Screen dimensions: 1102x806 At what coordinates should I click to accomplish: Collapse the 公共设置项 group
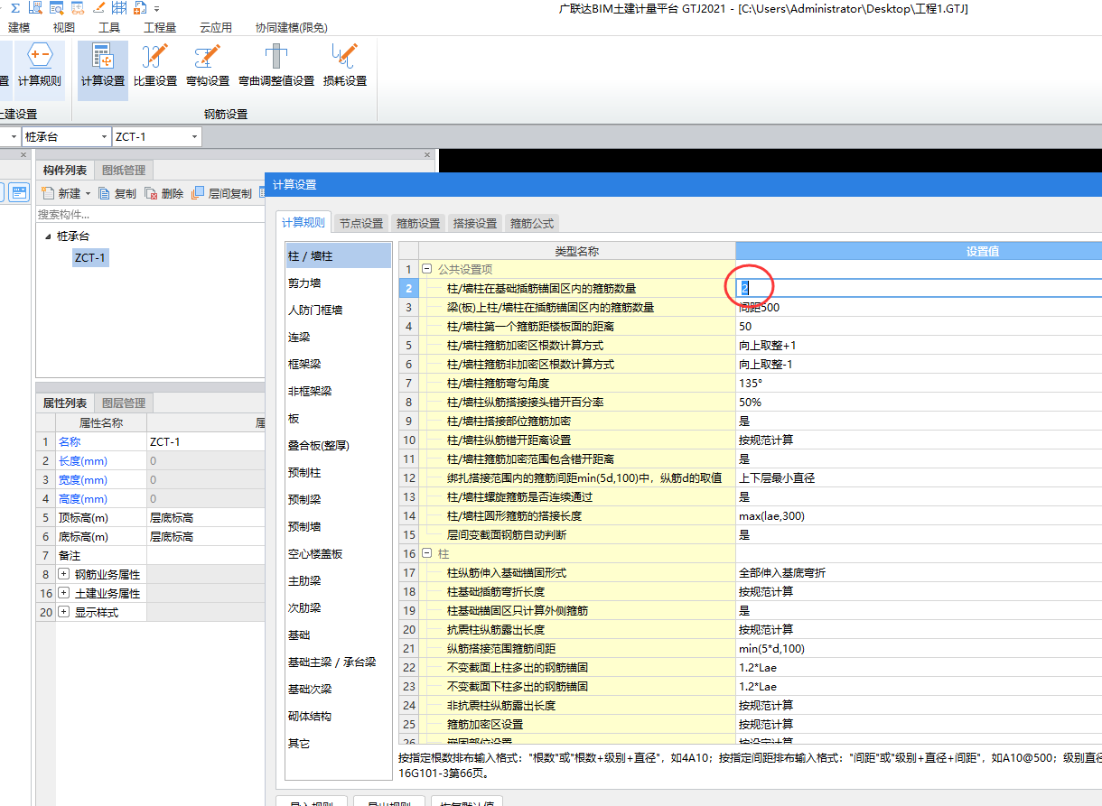[427, 269]
